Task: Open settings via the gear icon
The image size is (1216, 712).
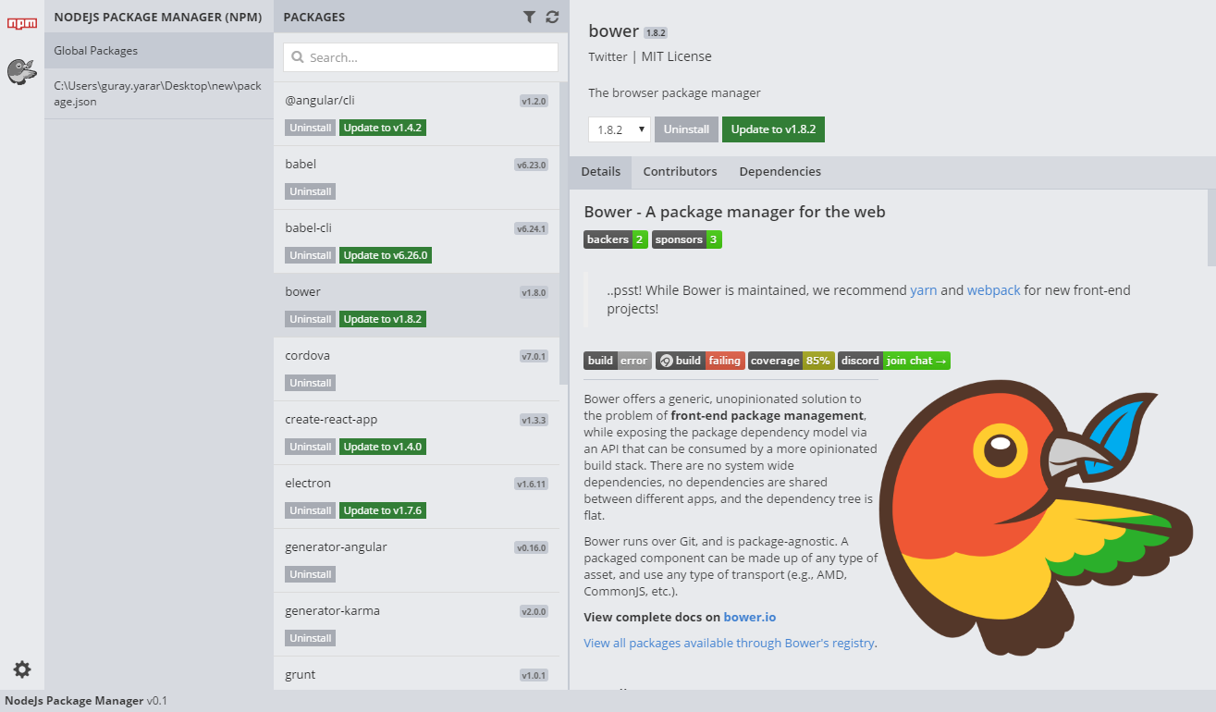Action: 22,669
